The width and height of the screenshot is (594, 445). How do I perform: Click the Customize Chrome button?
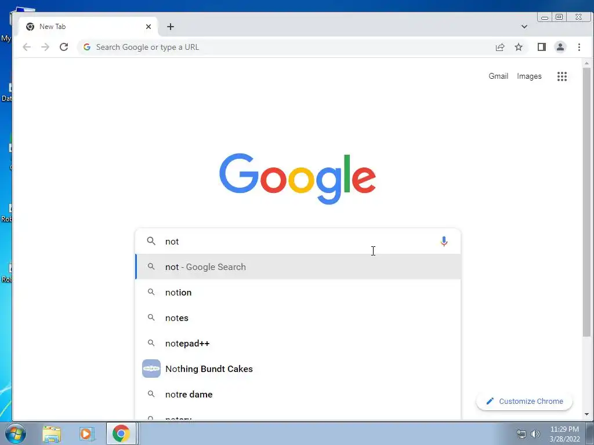tap(524, 401)
